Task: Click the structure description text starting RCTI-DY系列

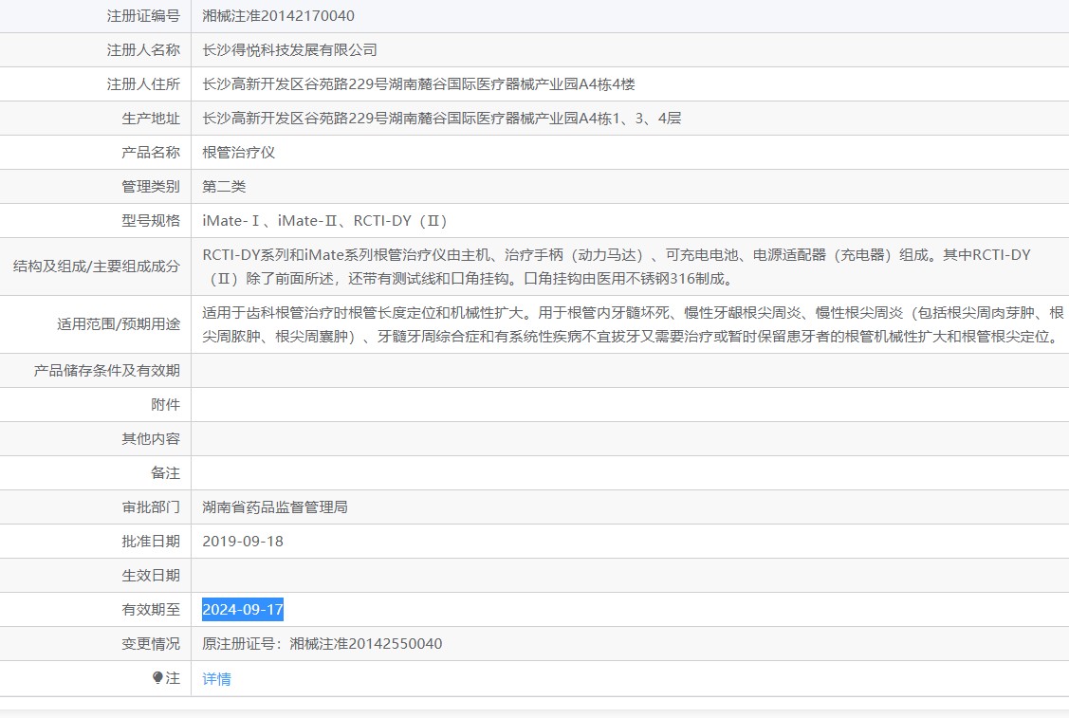Action: coord(617,267)
